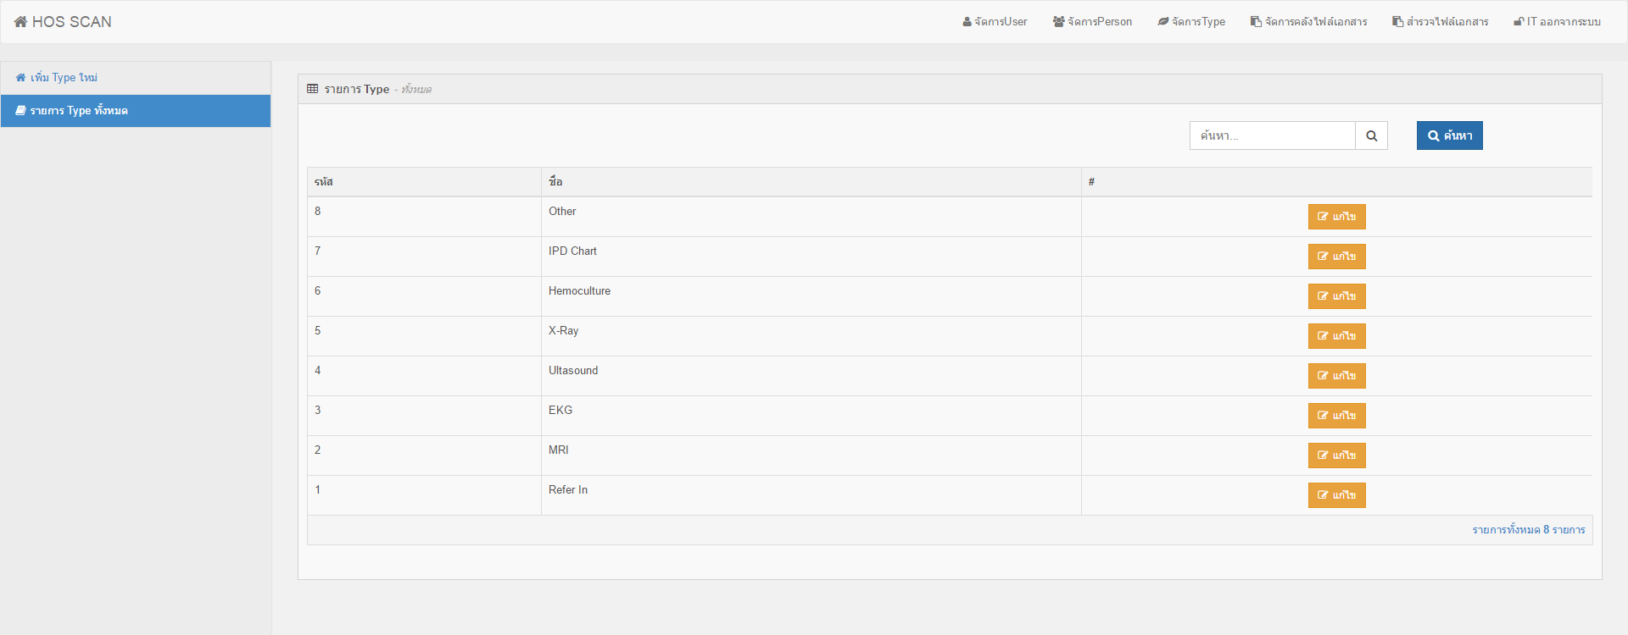Image resolution: width=1628 pixels, height=635 pixels.
Task: Open the จัดการUser menu
Action: [x=995, y=22]
